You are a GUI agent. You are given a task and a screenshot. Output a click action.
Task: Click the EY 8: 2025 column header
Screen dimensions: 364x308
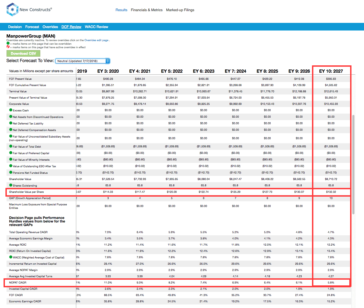point(267,71)
